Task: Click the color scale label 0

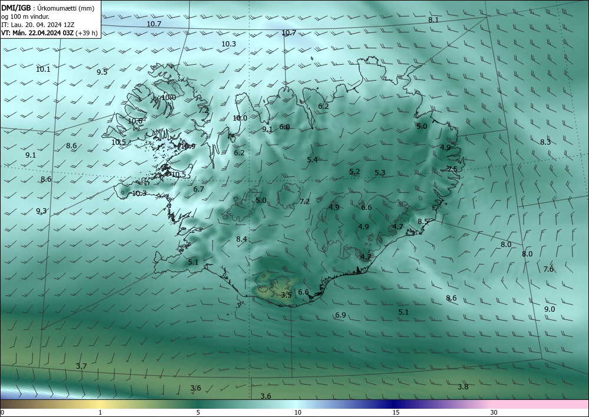Action: point(2,412)
